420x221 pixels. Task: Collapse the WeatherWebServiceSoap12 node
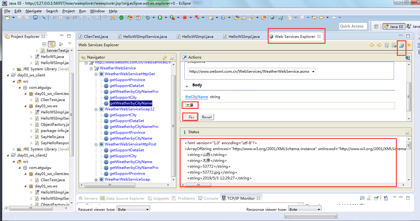[96, 109]
